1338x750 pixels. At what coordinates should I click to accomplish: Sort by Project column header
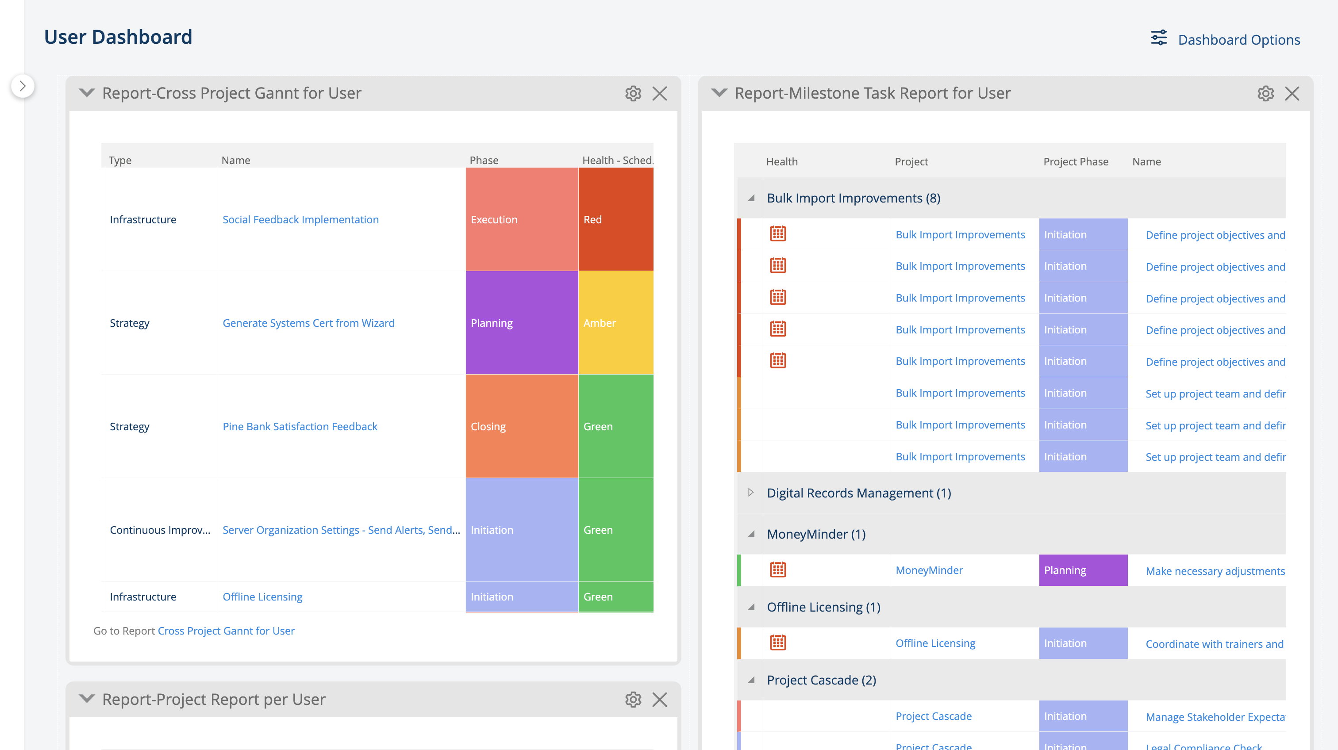(x=911, y=161)
